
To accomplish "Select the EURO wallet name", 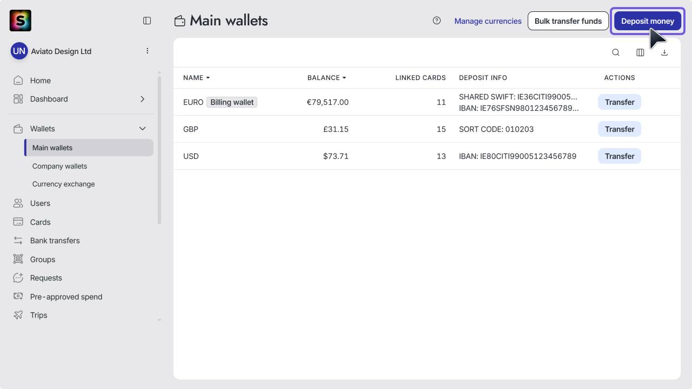I will pos(194,102).
